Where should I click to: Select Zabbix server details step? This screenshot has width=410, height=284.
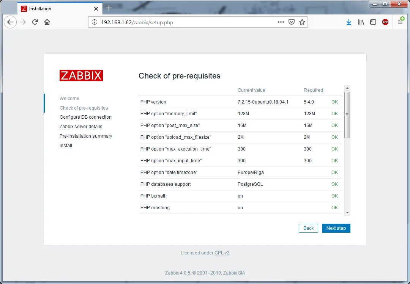tap(81, 127)
